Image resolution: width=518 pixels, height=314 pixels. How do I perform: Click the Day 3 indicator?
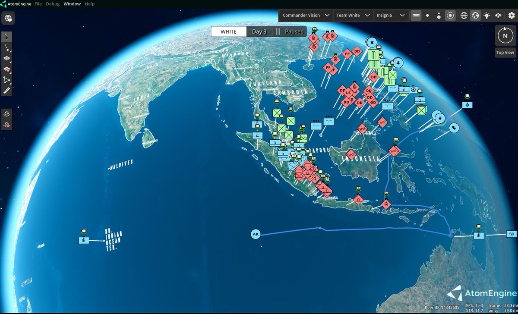(x=259, y=31)
